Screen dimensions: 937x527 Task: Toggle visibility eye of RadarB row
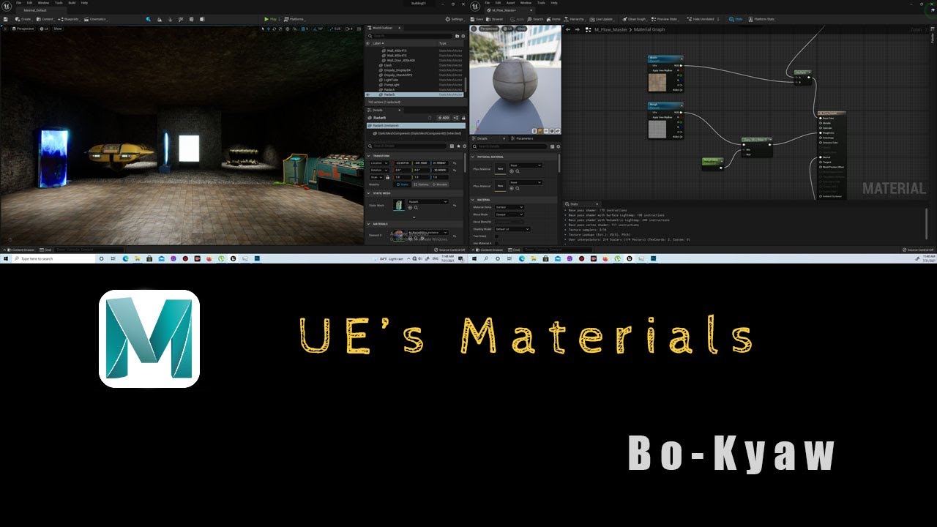[368, 94]
